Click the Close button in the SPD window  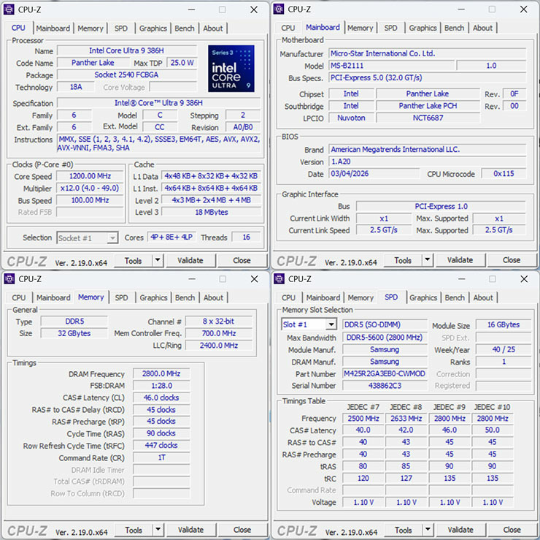point(512,530)
